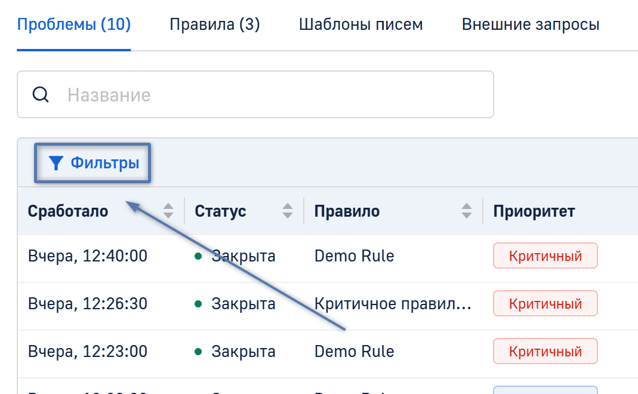This screenshot has height=394, width=638.
Task: Go to the Шаблоны писем tab
Action: [360, 24]
